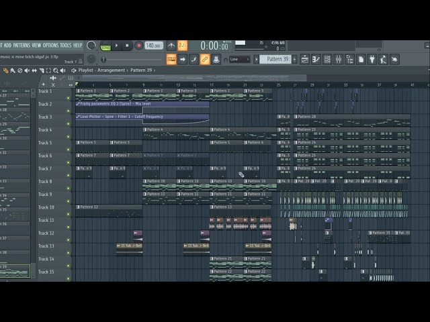
Task: Open Love Philter automation clip menu icon
Action: point(78,117)
